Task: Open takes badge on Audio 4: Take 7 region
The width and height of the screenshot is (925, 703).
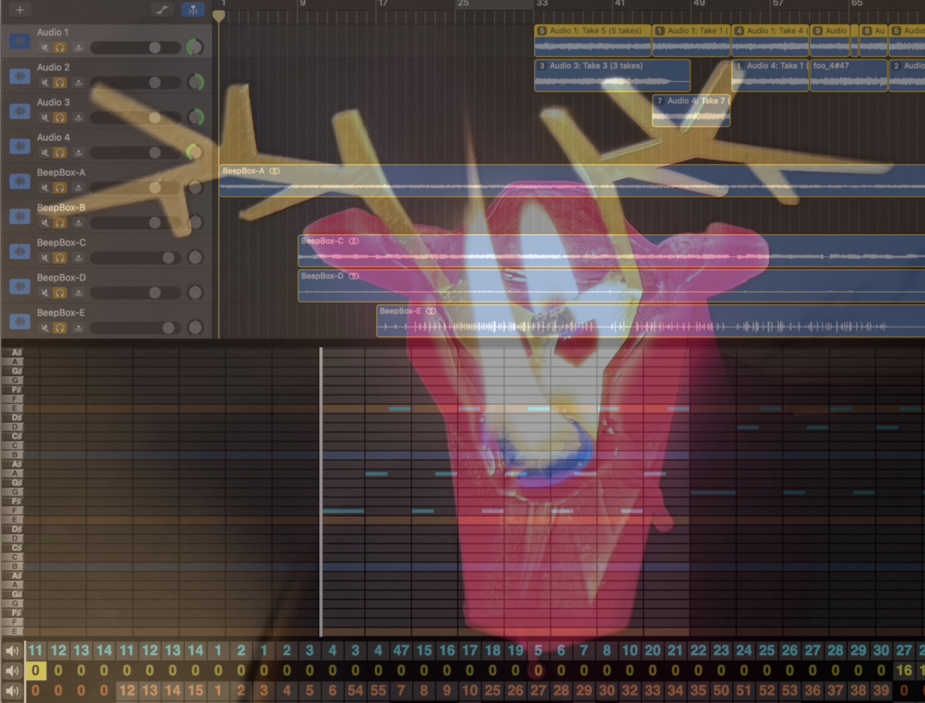Action: tap(660, 101)
